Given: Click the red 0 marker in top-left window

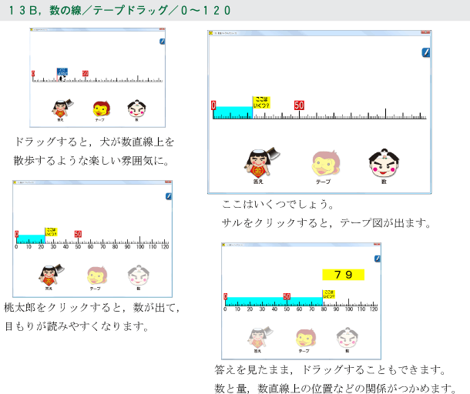Looking at the screenshot, I should (33, 73).
